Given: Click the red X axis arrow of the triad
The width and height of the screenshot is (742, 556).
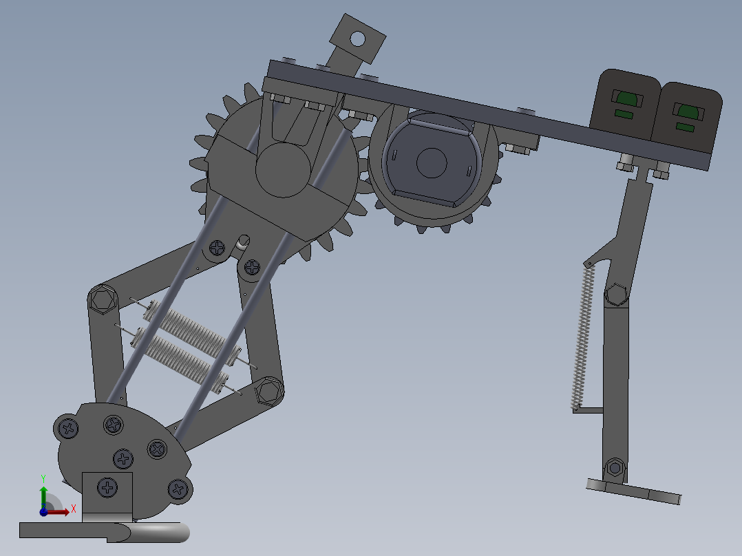Looking at the screenshot, I should point(59,512).
